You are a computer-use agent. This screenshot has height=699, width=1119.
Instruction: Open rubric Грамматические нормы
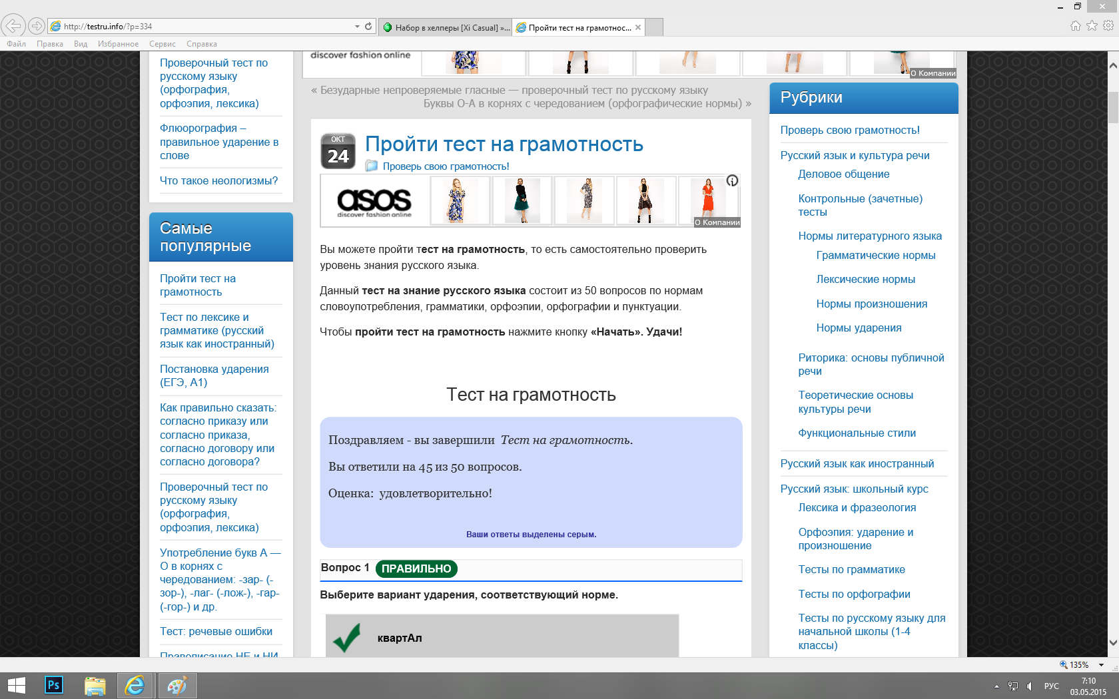[876, 255]
